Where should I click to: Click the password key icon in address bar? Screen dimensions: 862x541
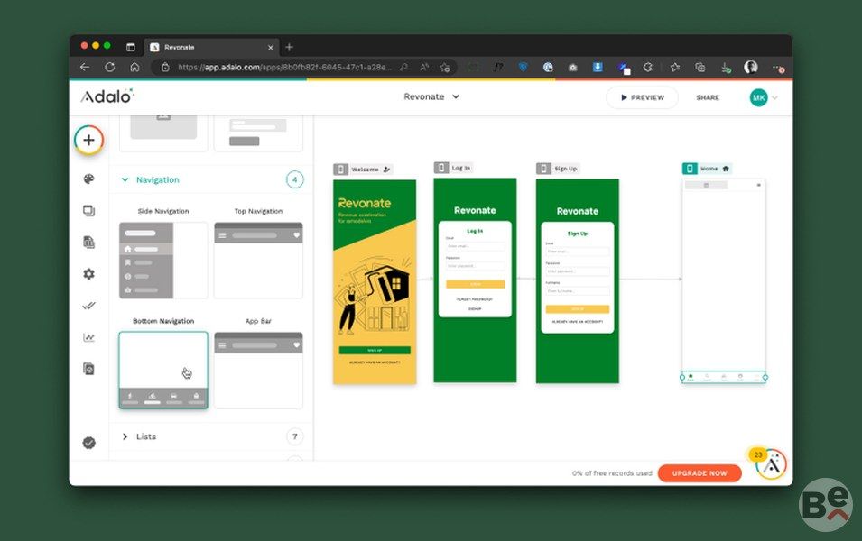coord(404,67)
